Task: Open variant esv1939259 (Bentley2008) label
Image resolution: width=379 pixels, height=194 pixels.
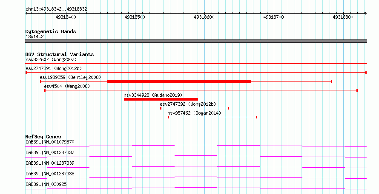Action: (x=70, y=77)
